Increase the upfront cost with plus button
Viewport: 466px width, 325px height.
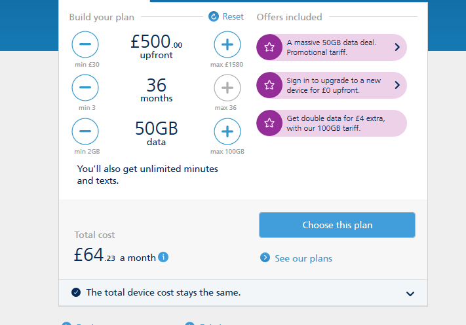pos(227,44)
